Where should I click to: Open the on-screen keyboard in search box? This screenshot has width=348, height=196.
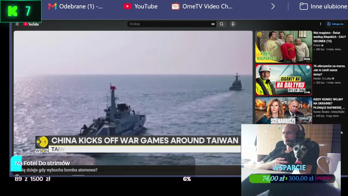pyautogui.click(x=213, y=24)
